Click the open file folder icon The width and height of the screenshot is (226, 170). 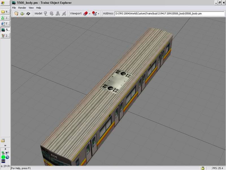pyautogui.click(x=16, y=13)
